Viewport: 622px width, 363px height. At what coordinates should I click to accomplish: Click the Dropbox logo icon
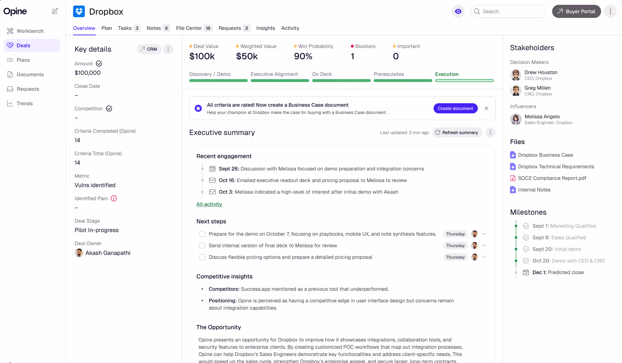79,11
